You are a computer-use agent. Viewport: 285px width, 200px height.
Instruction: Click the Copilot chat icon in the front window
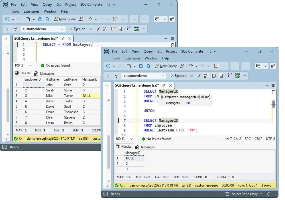258,66
